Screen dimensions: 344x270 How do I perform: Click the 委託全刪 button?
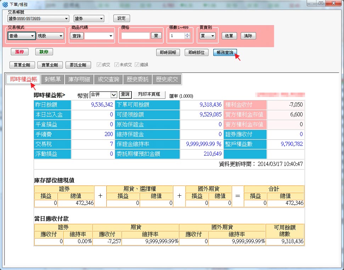pyautogui.click(x=78, y=65)
